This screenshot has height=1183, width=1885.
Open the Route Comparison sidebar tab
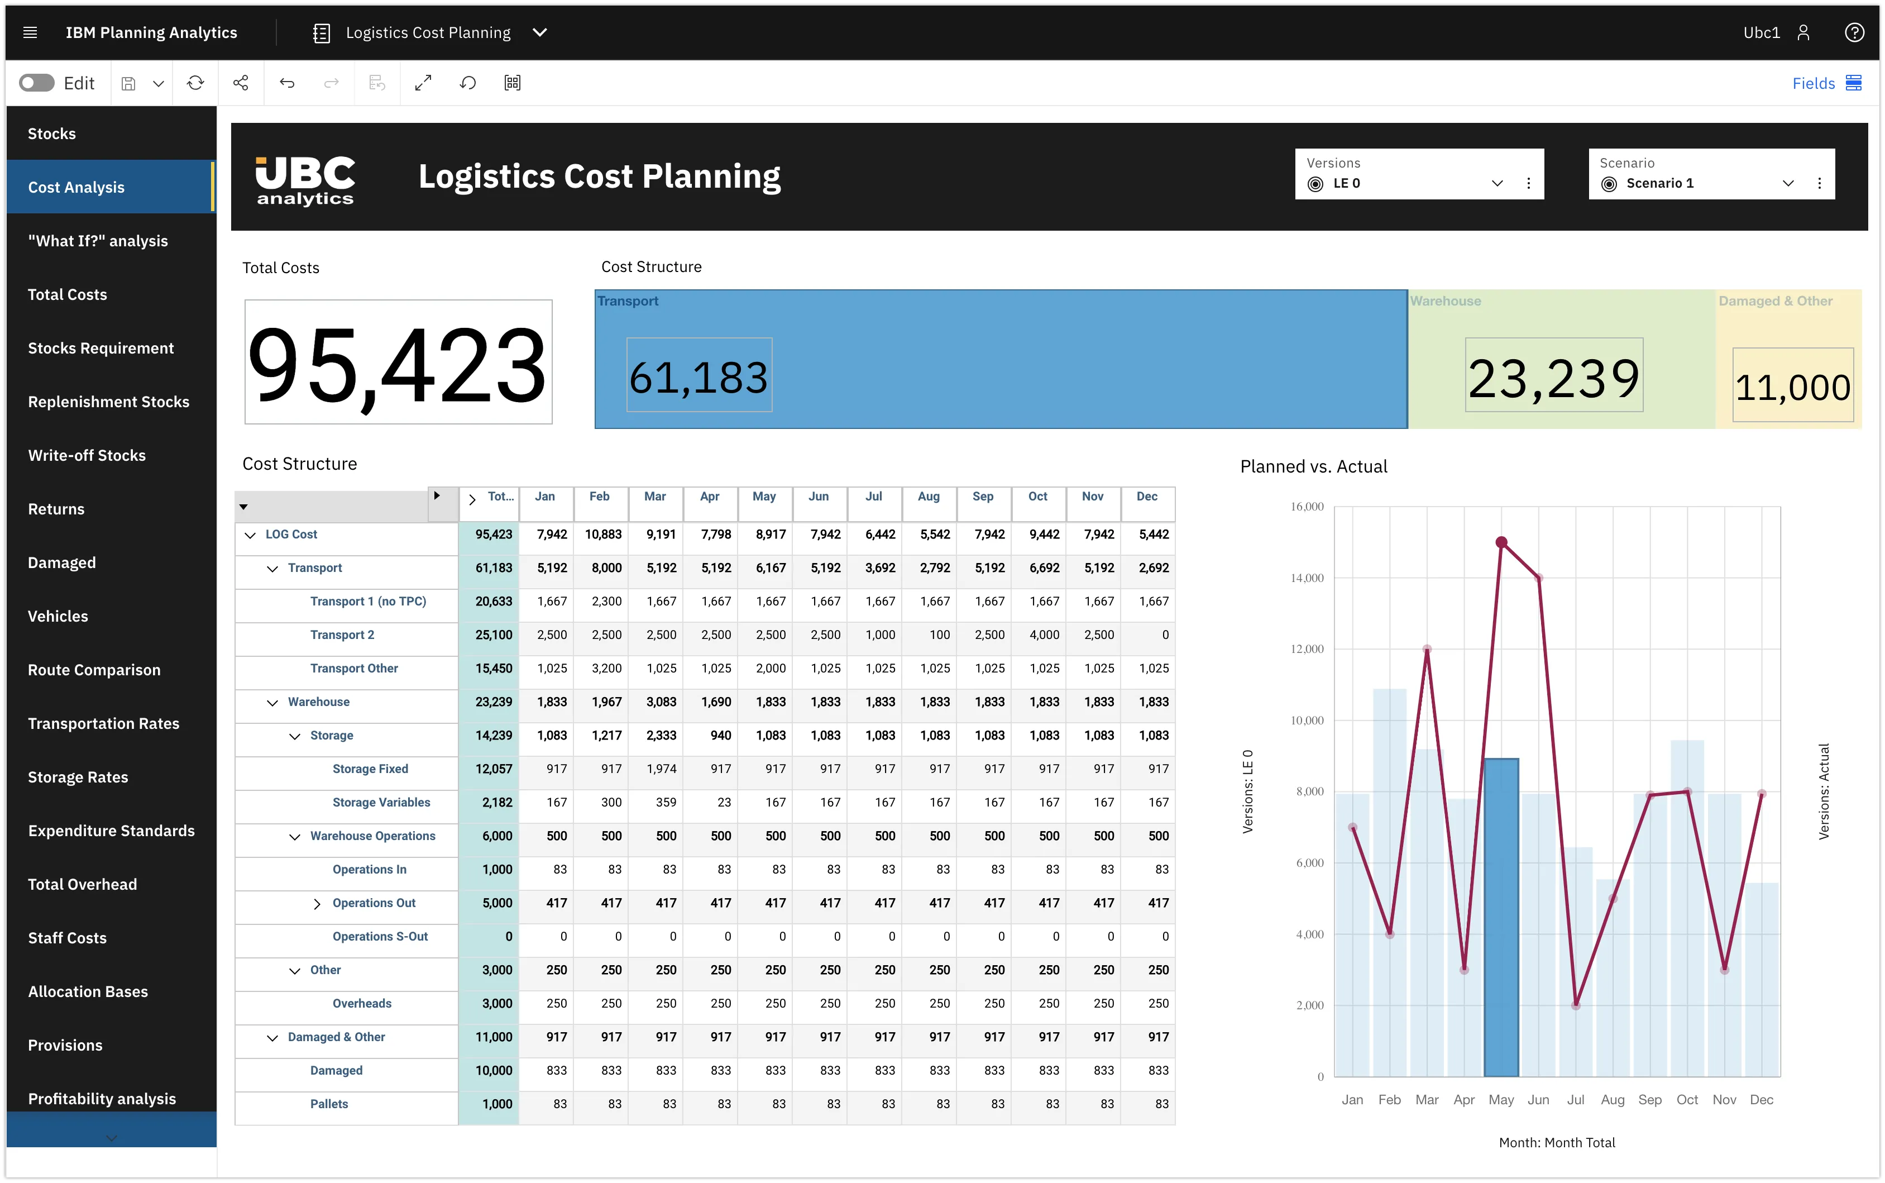coord(94,670)
